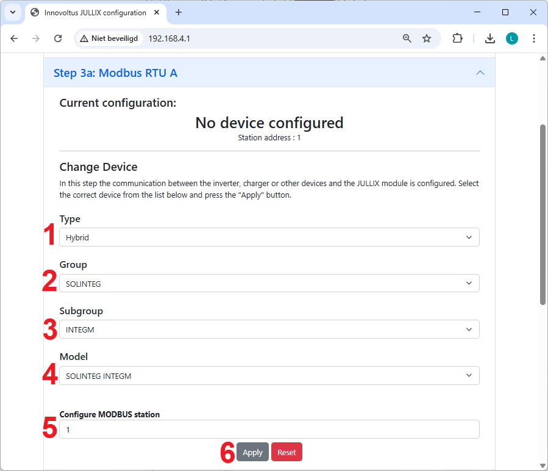Open a new browser tab

click(179, 12)
